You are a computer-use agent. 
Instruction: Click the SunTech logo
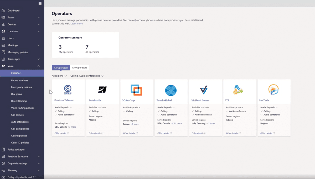(273, 89)
